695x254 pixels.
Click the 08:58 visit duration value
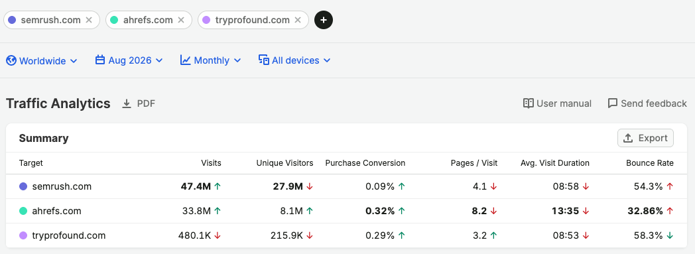566,186
